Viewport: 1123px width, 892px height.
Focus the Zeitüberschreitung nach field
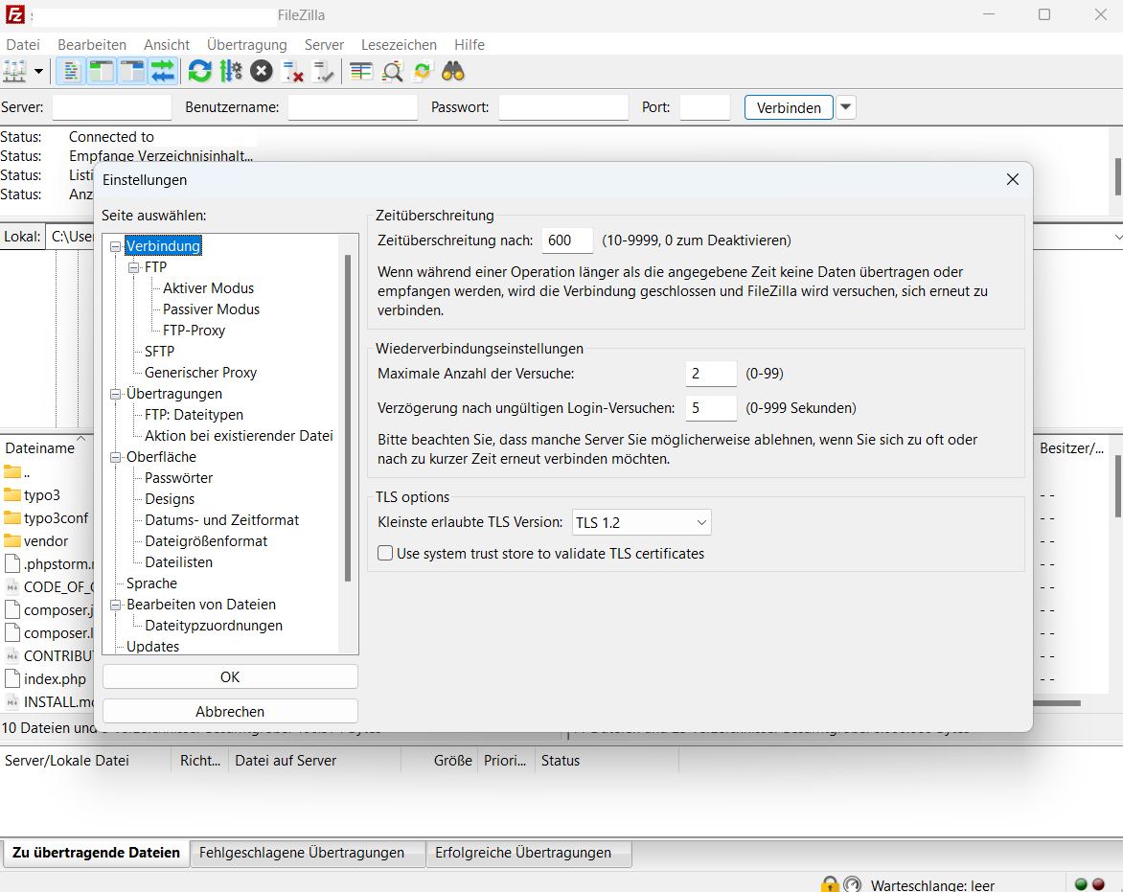coord(567,240)
